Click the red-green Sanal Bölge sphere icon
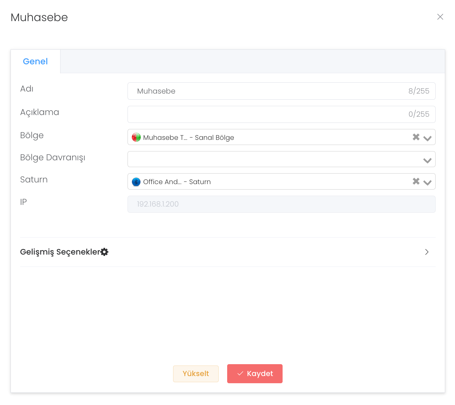 pyautogui.click(x=136, y=137)
